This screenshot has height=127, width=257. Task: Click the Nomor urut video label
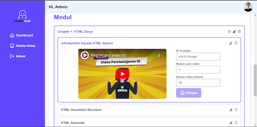point(188,64)
